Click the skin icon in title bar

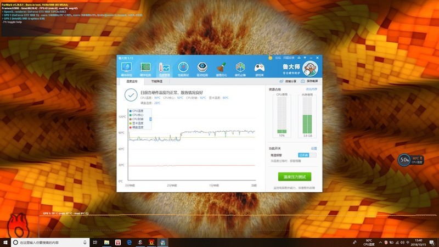(299, 58)
